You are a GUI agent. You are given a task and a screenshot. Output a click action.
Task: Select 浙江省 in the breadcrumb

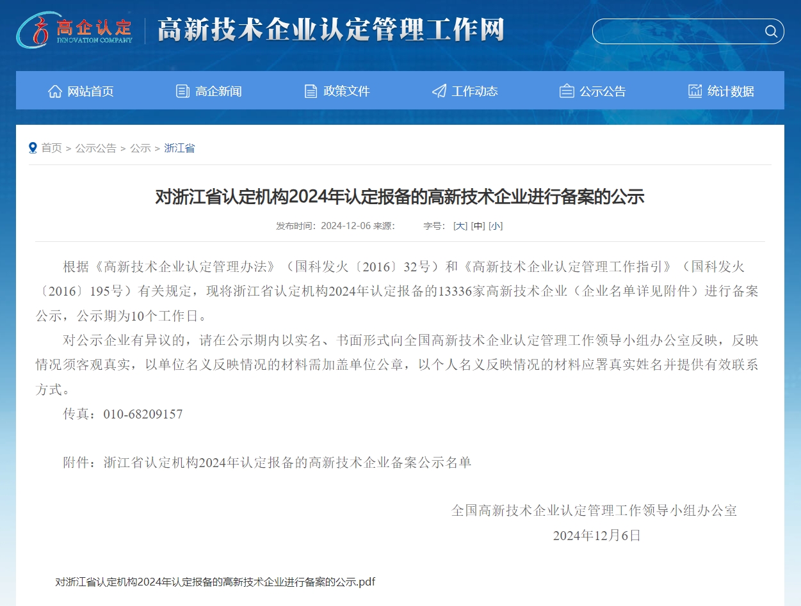(x=179, y=148)
